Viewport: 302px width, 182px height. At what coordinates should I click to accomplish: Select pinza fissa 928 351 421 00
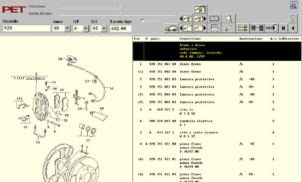(217, 147)
